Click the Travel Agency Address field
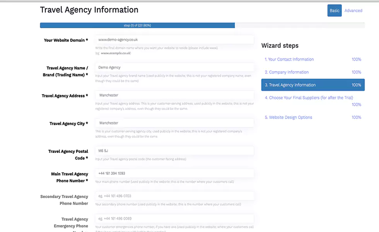Viewport: 379px width, 232px height. point(174,95)
